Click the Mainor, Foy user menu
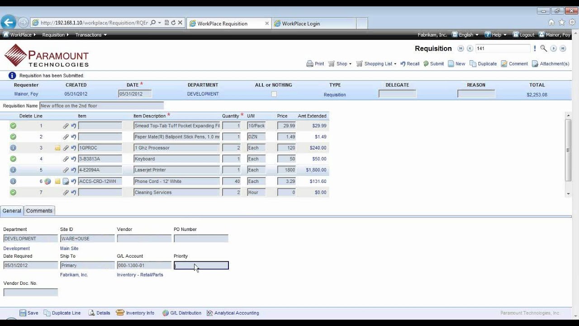 (x=555, y=35)
